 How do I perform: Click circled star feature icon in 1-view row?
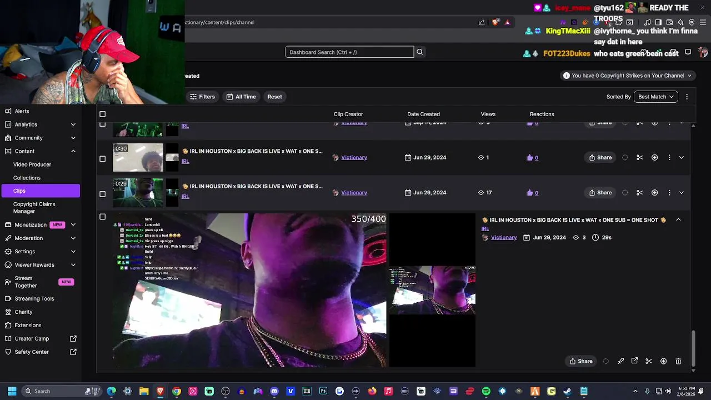(x=655, y=158)
